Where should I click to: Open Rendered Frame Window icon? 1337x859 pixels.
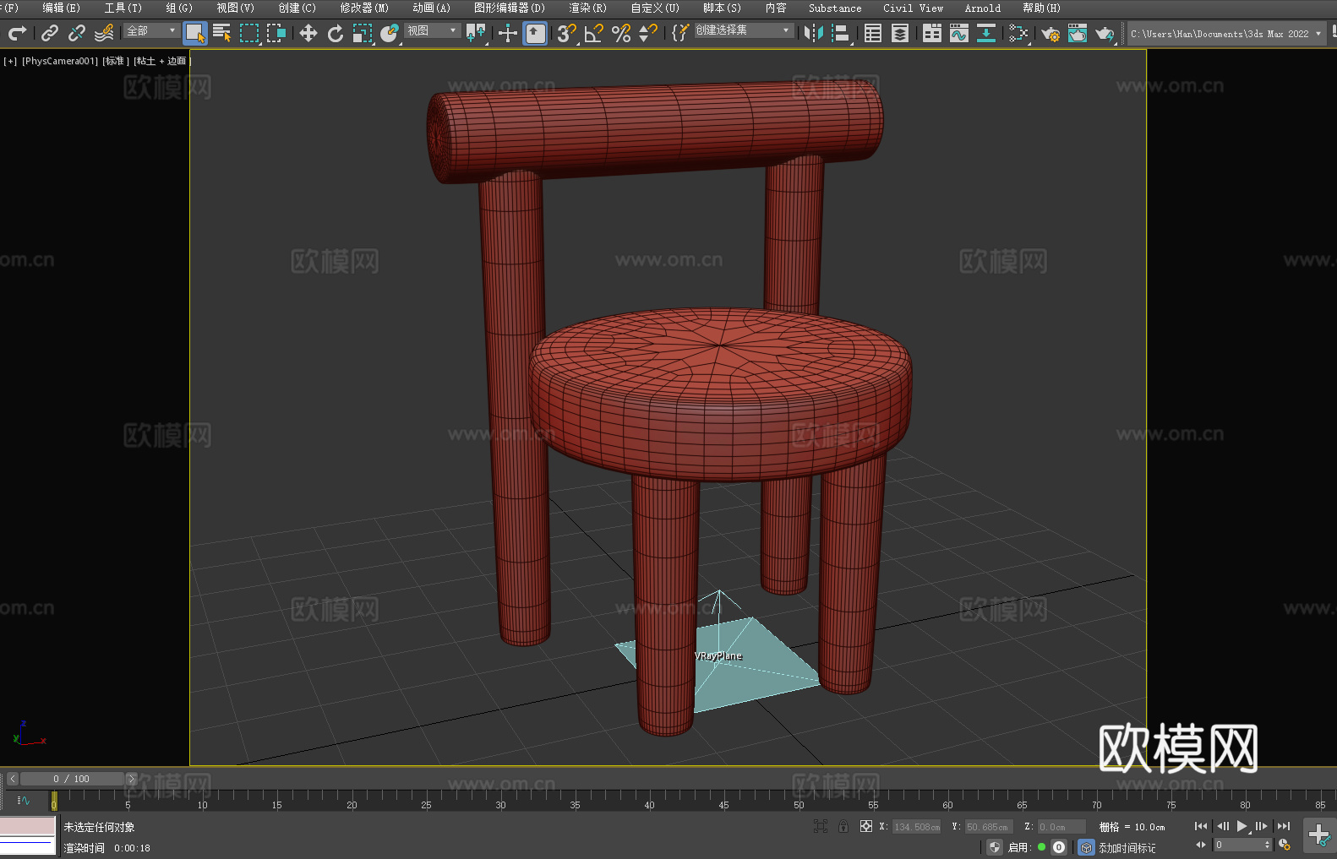point(1078,34)
